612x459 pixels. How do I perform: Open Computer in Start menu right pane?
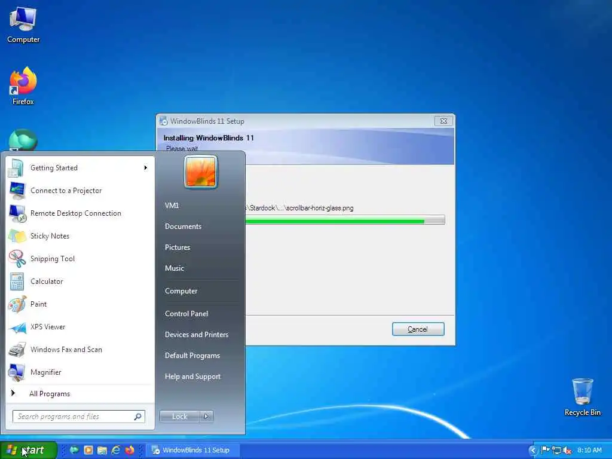point(181,291)
